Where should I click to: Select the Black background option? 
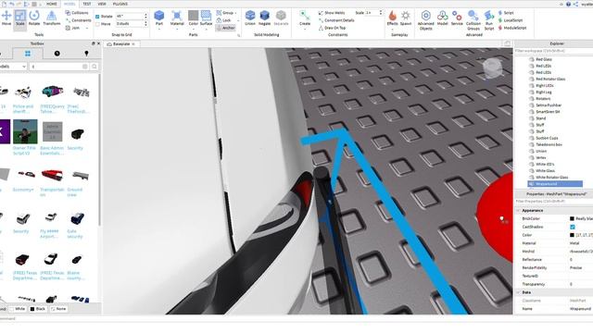coord(37,309)
